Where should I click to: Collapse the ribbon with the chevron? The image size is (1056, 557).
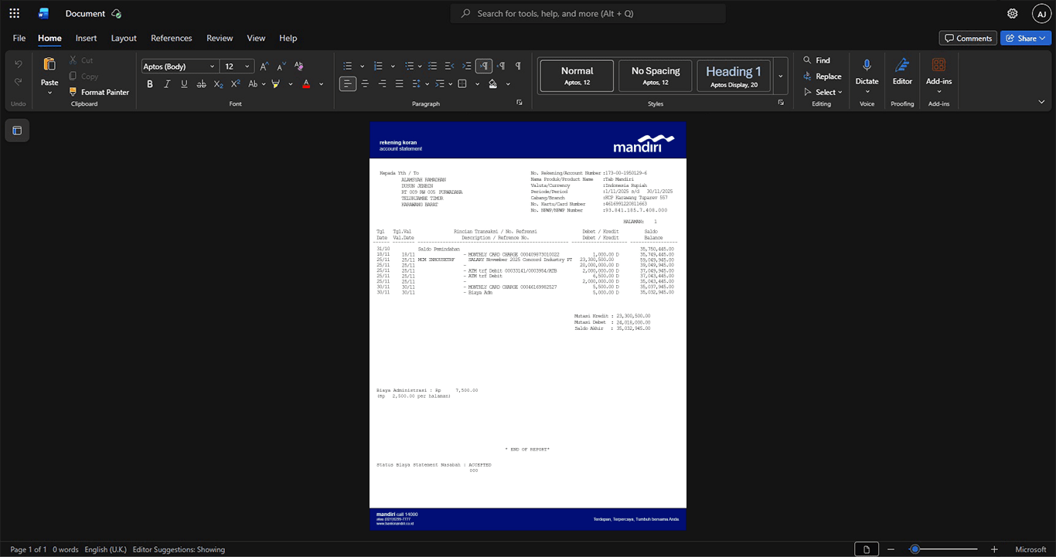(x=1041, y=102)
